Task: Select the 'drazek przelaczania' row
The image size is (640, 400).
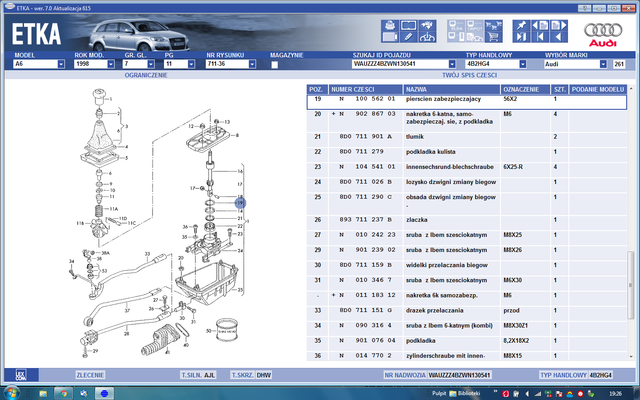Action: click(x=467, y=313)
